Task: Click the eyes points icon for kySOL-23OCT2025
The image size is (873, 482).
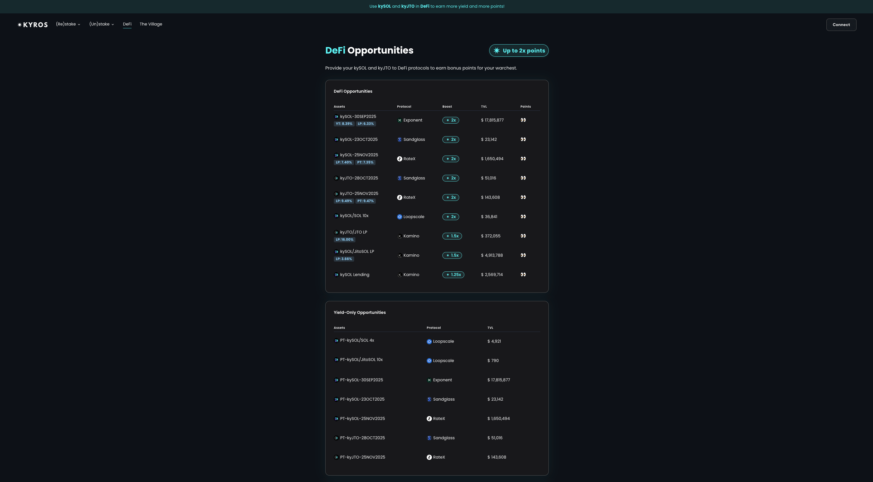Action: coord(523,139)
